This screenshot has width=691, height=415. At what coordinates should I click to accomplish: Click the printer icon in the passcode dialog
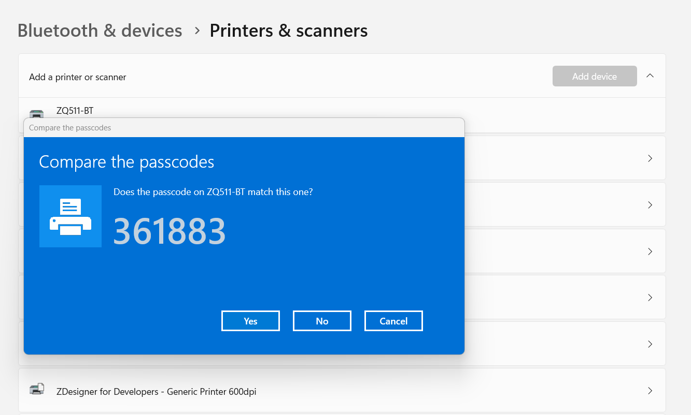tap(70, 216)
